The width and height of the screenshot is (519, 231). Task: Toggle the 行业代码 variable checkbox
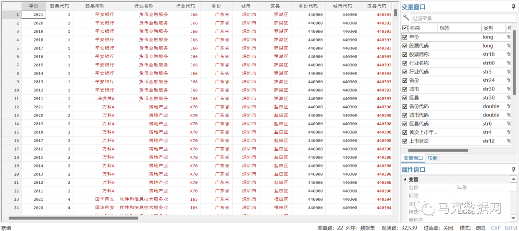pos(405,72)
